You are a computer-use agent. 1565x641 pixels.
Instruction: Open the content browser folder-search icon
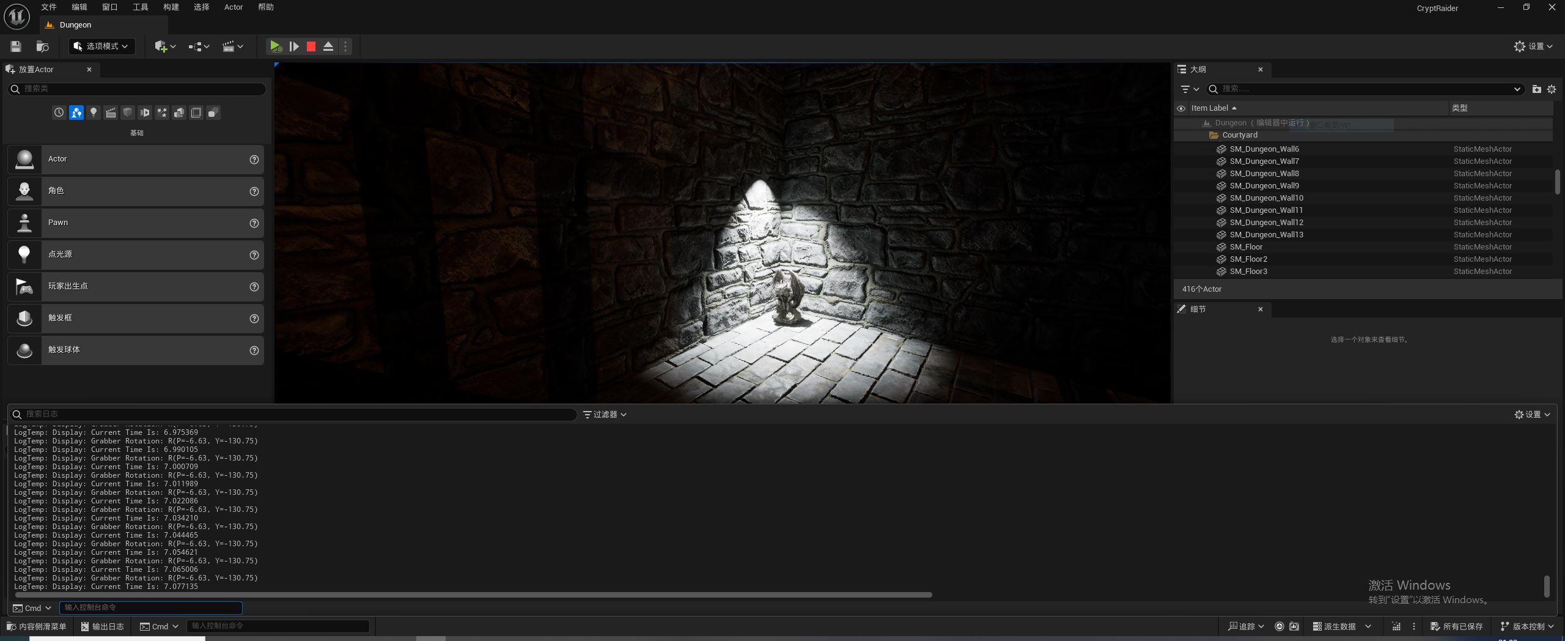tap(42, 46)
